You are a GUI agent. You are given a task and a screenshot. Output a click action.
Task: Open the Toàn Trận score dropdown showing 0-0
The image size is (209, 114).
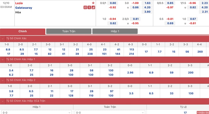110,112
